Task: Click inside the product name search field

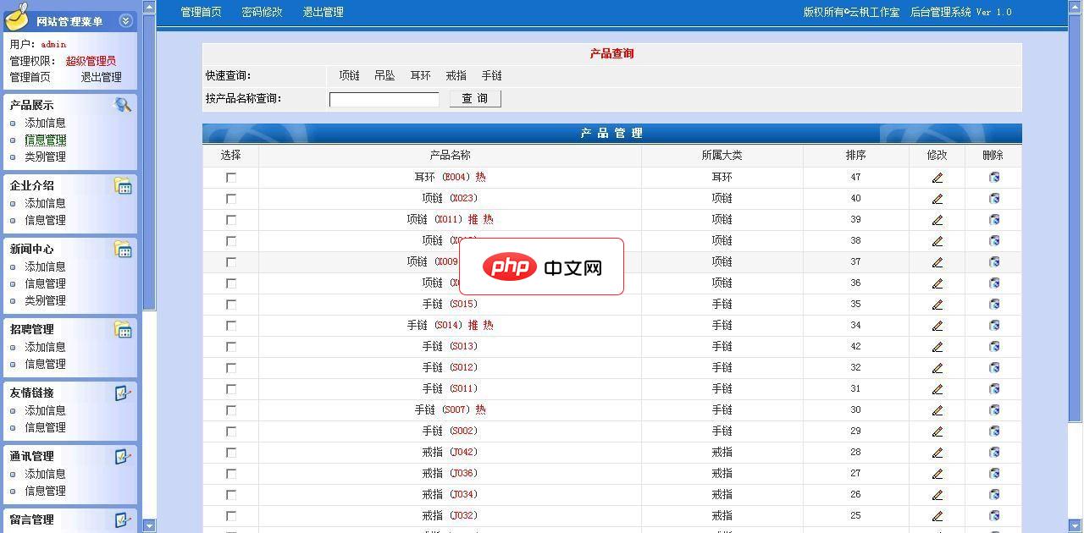Action: [x=383, y=98]
